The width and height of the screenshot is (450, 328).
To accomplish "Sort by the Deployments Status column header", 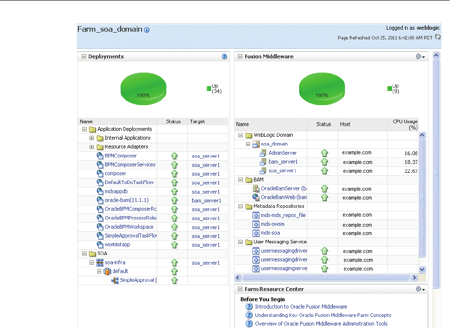I will tap(173, 121).
